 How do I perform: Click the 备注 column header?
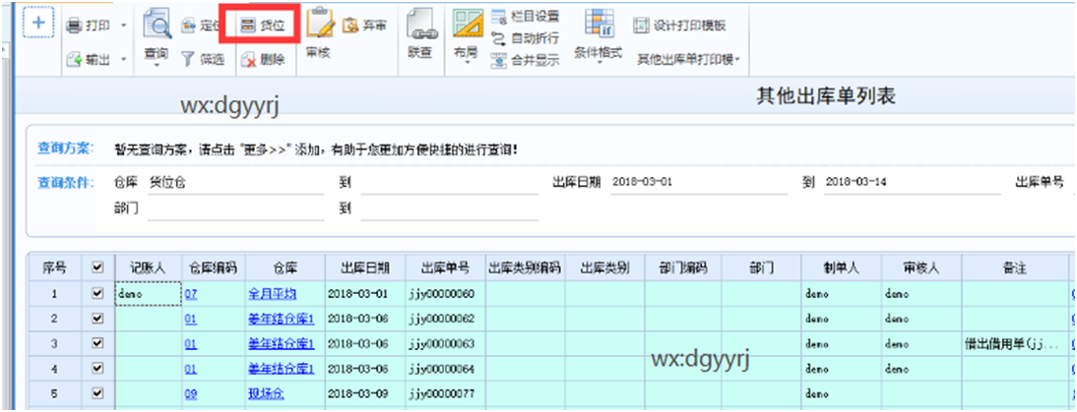[1015, 268]
